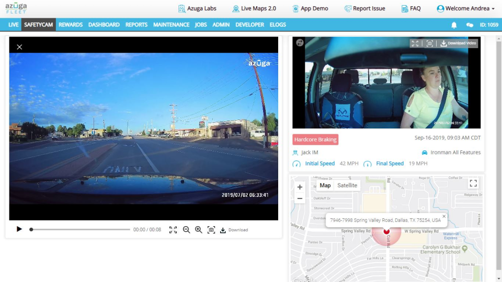Open the REPORTS tab
The height and width of the screenshot is (282, 502).
pos(136,25)
